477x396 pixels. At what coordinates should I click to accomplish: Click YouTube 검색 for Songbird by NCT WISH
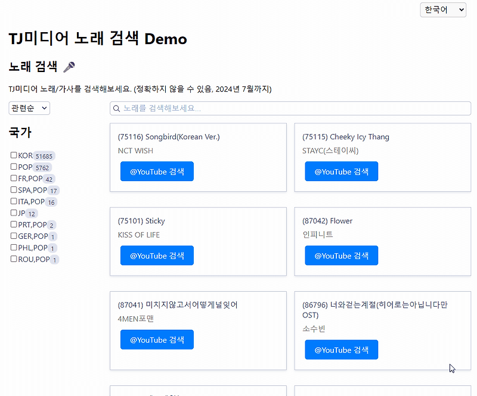tap(157, 171)
